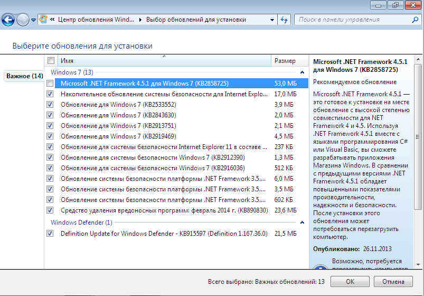Click the "Windows 7 (13)" group label
This screenshot has width=424, height=296.
(x=72, y=72)
